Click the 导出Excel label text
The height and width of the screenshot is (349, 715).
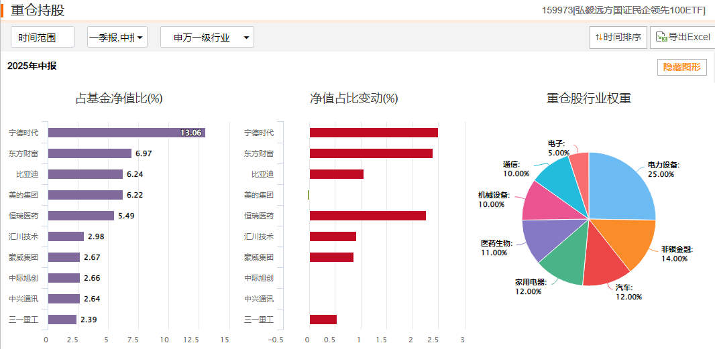coord(689,38)
